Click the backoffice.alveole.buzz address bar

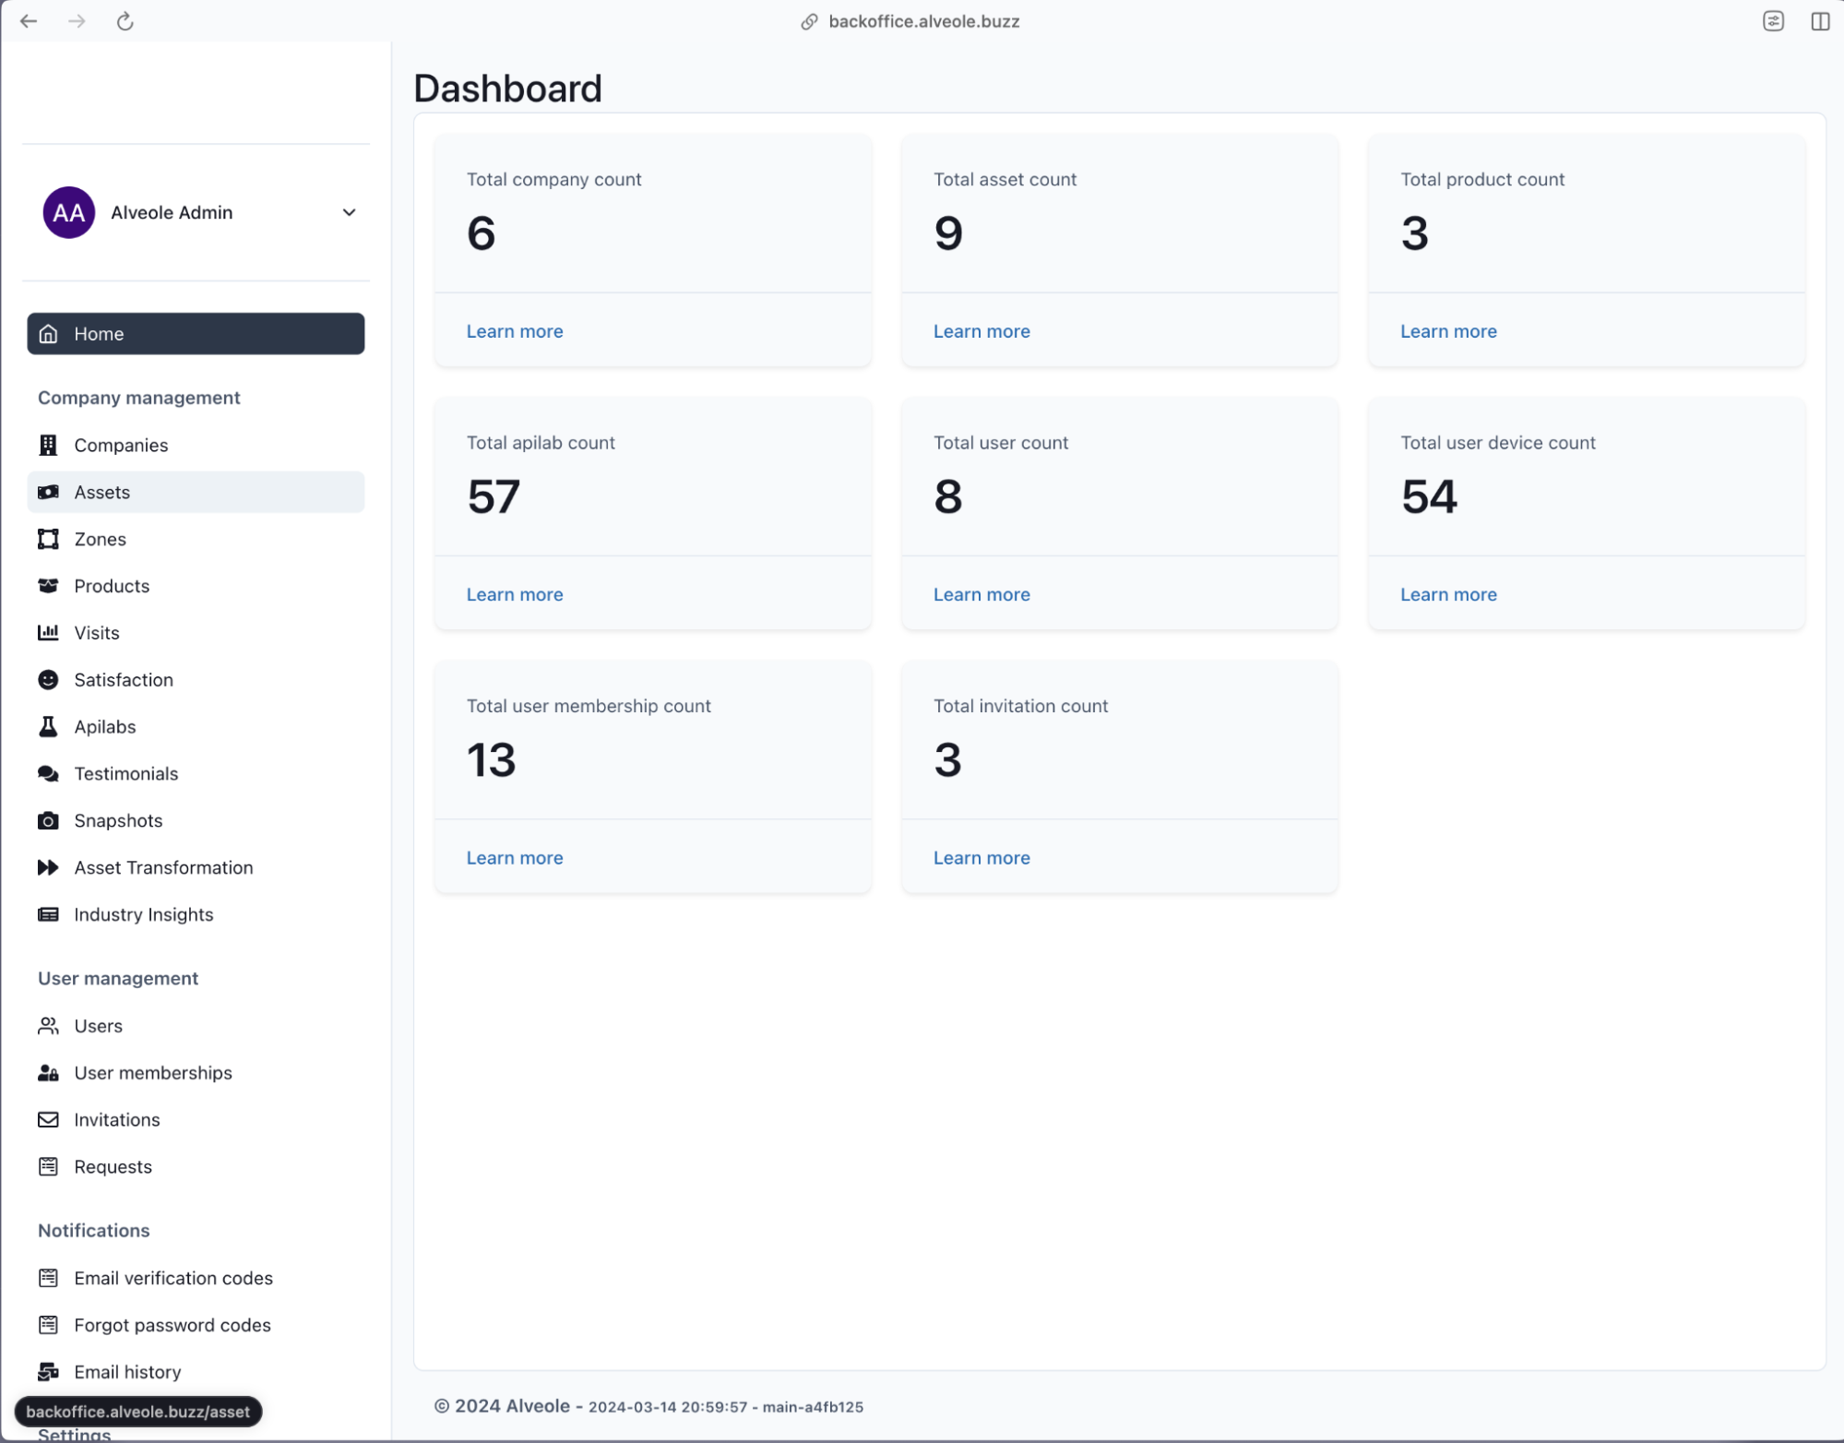point(922,21)
